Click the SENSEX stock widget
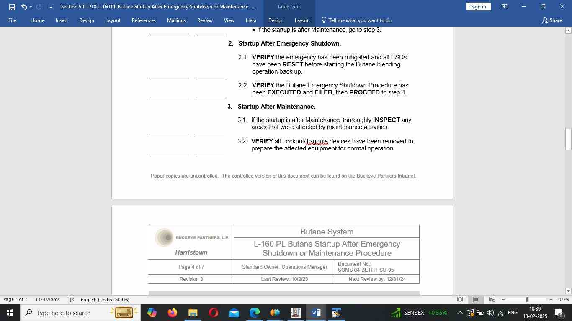 pyautogui.click(x=419, y=313)
